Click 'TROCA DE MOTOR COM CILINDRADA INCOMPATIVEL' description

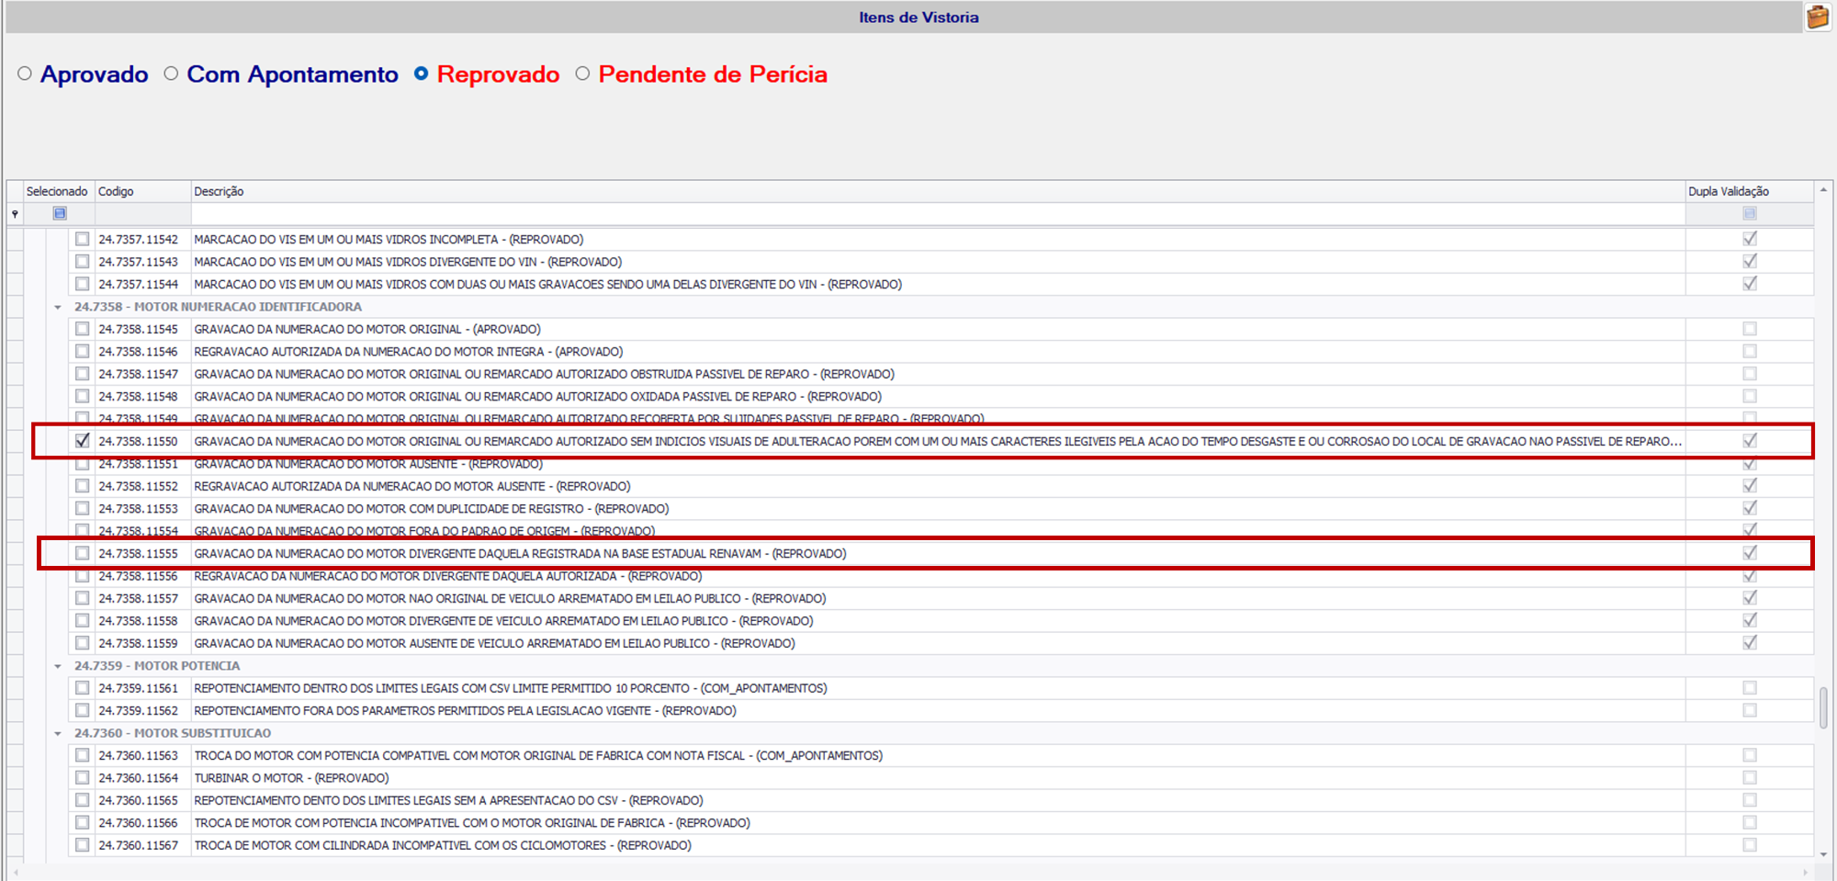(442, 845)
